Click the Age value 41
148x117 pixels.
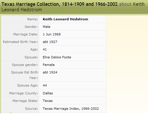tap(45, 49)
